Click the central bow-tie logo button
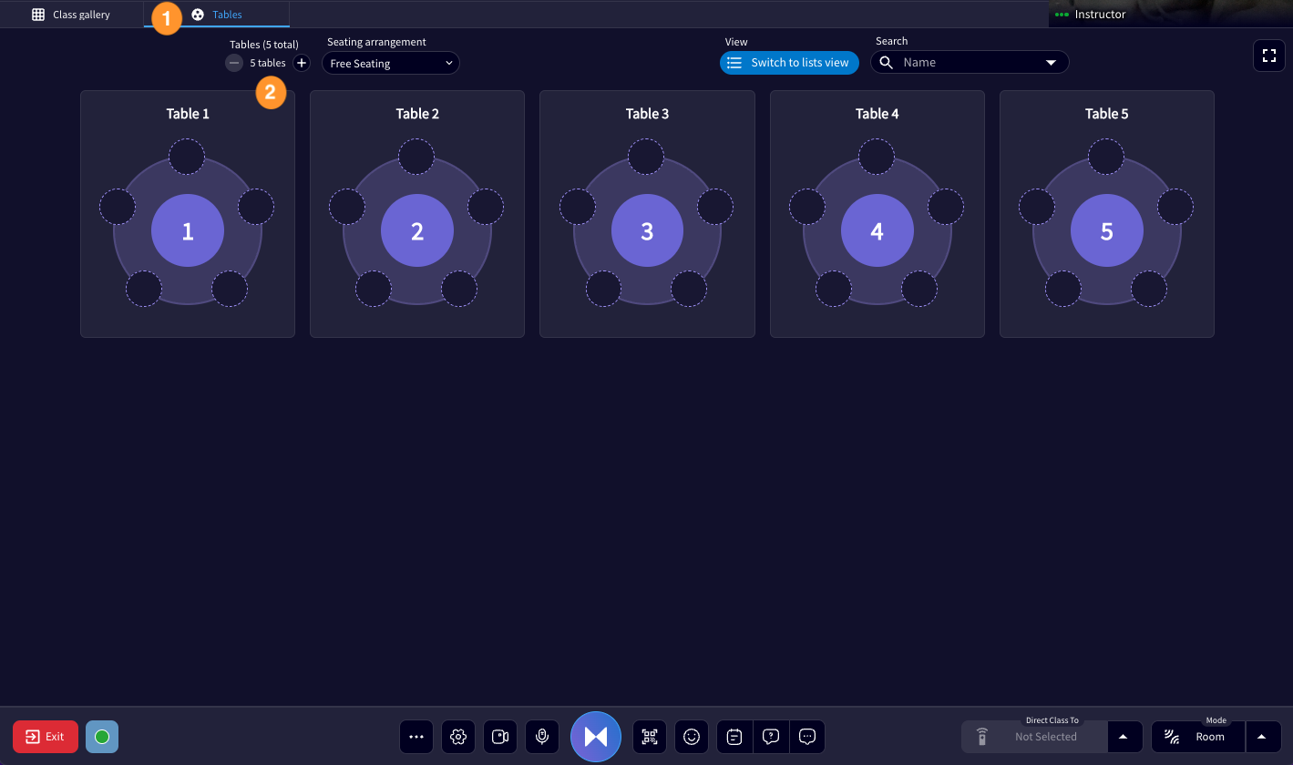The height and width of the screenshot is (765, 1293). 596,737
